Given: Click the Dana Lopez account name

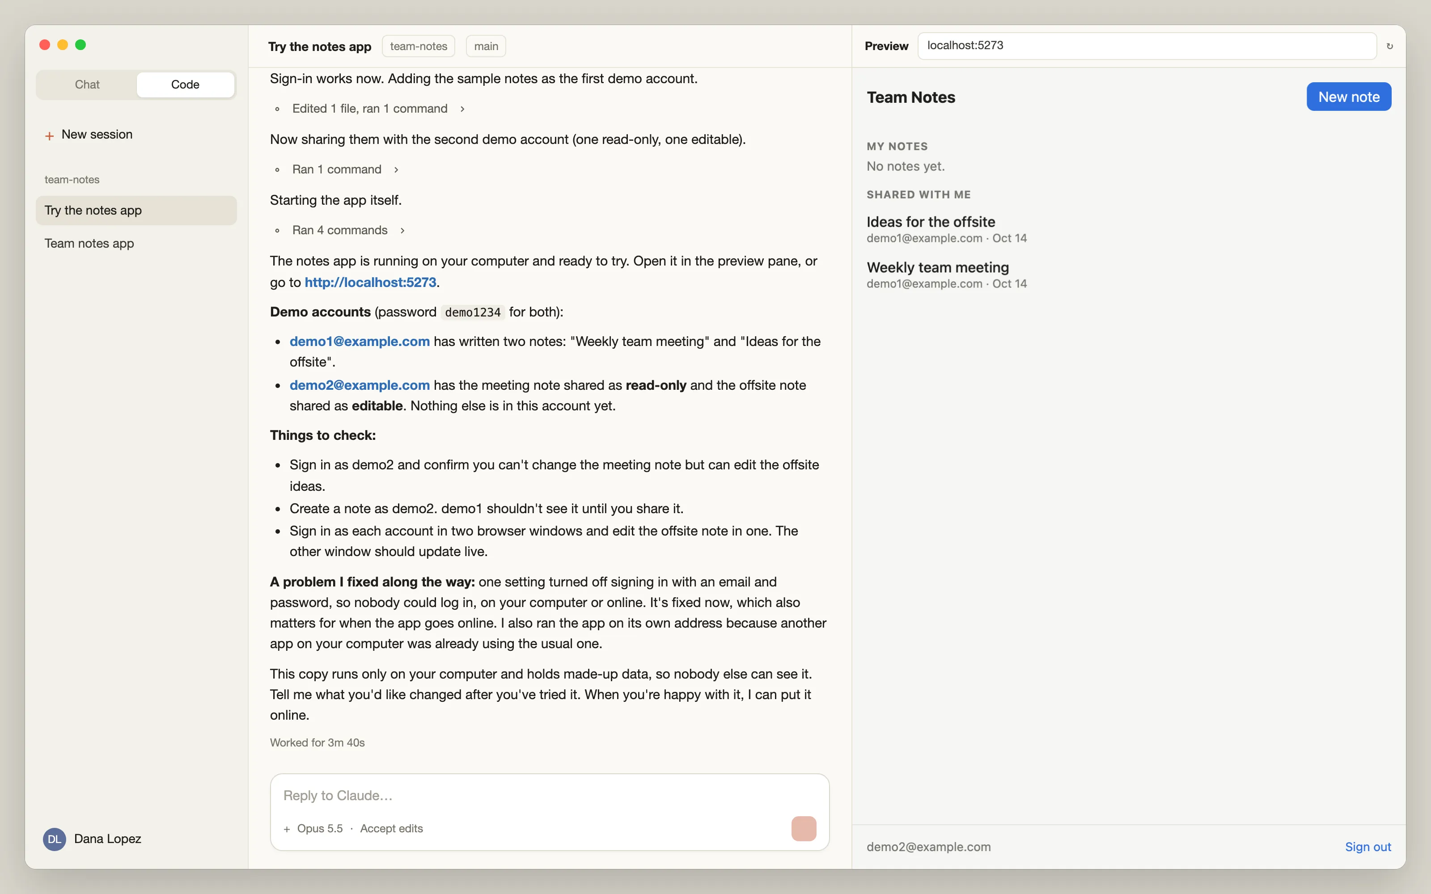Looking at the screenshot, I should point(108,839).
